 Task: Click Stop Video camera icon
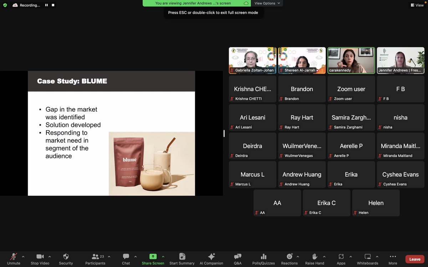40,256
